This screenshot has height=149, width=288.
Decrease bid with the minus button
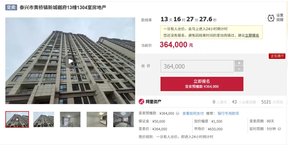239,69
